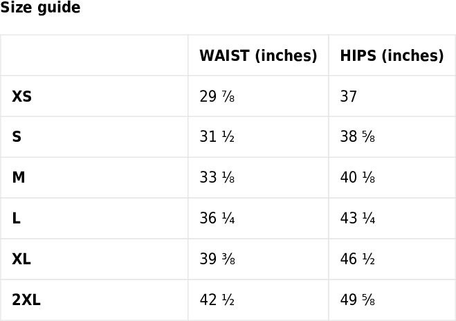The image size is (456, 321).
Task: Select the HIPS (inches) column header
Action: 392,55
